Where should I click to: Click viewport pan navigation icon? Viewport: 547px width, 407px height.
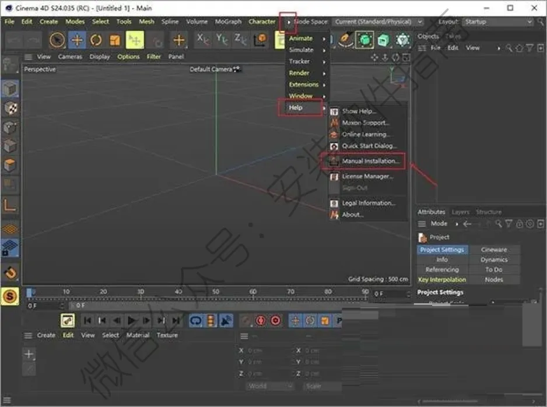(x=374, y=57)
